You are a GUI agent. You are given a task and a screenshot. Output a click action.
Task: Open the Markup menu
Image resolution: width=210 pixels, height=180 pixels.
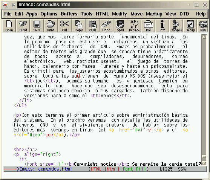click(154, 14)
